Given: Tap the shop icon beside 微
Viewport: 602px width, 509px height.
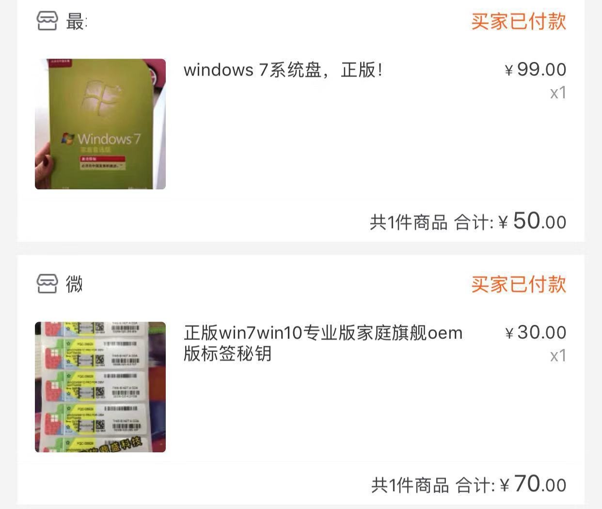Looking at the screenshot, I should [47, 284].
